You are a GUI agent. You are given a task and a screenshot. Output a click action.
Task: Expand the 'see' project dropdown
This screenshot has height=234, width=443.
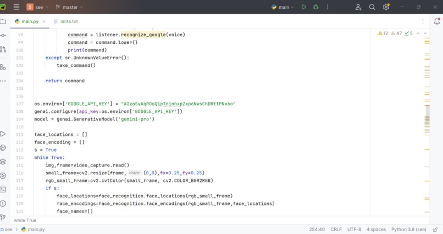click(37, 7)
